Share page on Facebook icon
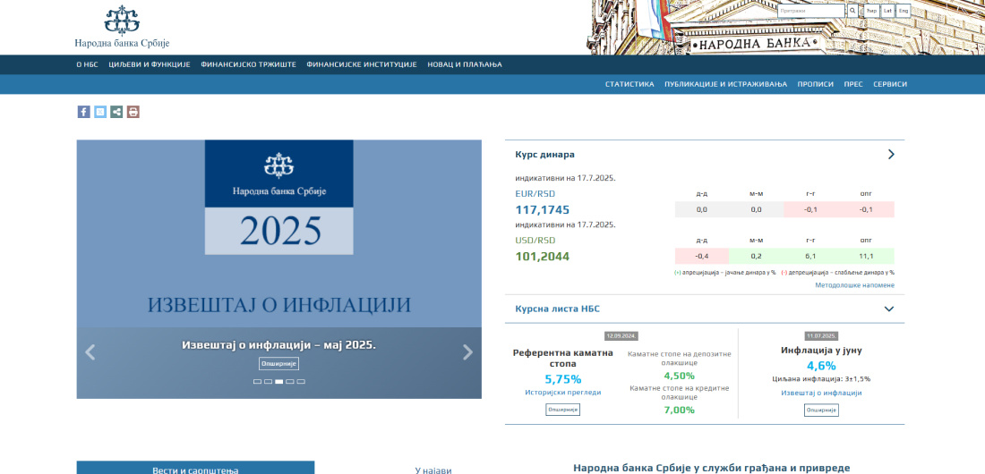Image resolution: width=985 pixels, height=474 pixels. coord(83,112)
